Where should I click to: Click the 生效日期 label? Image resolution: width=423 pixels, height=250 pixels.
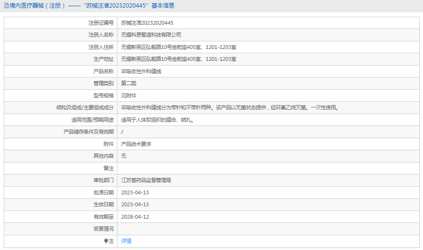point(104,204)
